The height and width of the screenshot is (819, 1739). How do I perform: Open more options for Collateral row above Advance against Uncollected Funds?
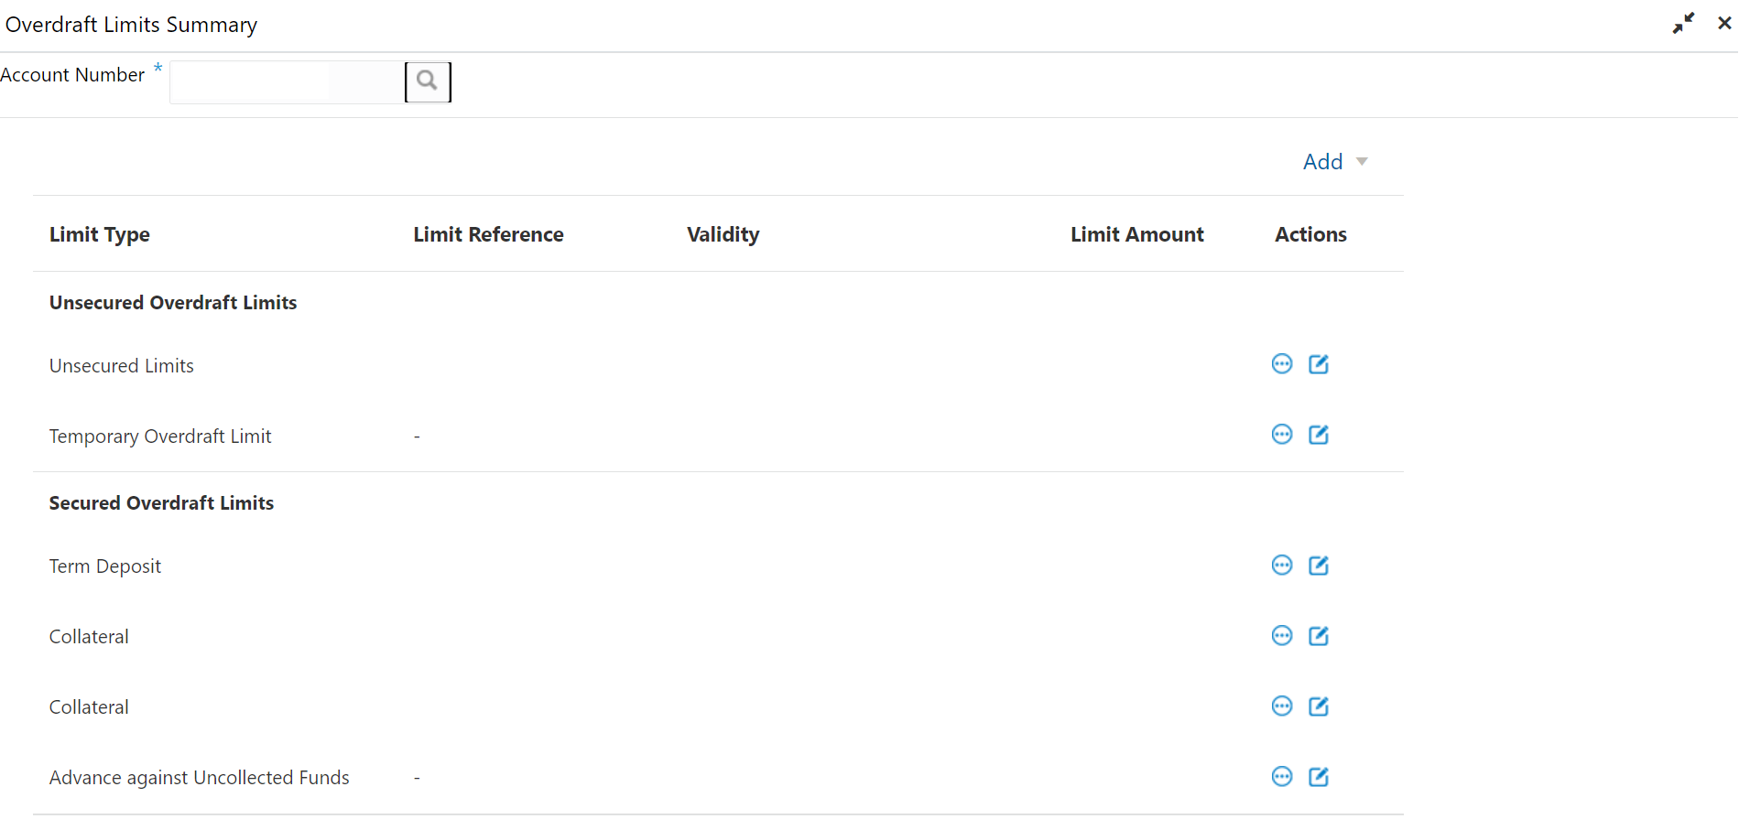point(1282,706)
